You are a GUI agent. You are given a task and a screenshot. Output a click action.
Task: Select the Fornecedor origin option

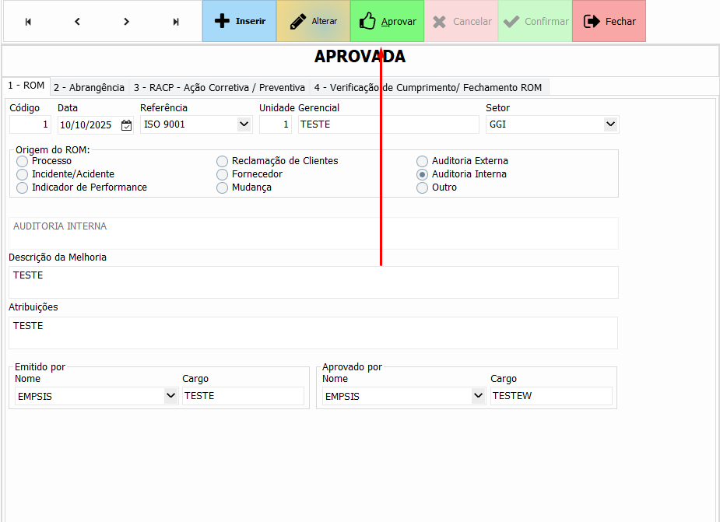point(223,174)
